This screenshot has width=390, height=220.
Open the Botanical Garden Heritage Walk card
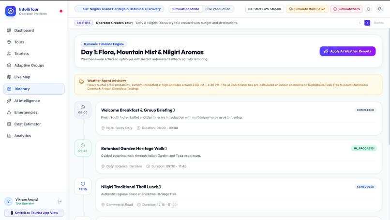click(x=239, y=157)
